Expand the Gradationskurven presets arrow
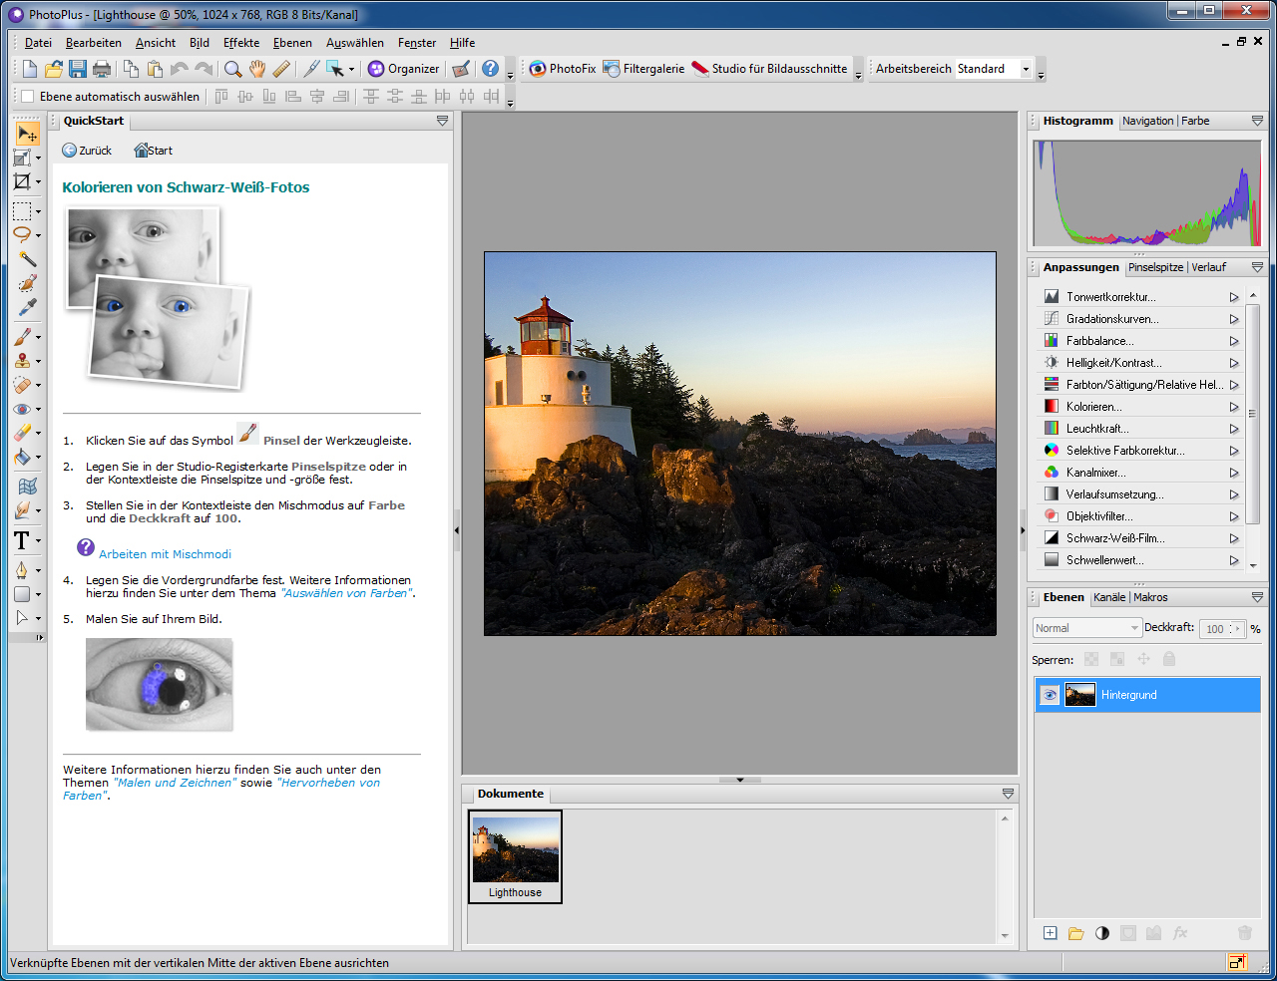This screenshot has height=981, width=1277. (1234, 319)
